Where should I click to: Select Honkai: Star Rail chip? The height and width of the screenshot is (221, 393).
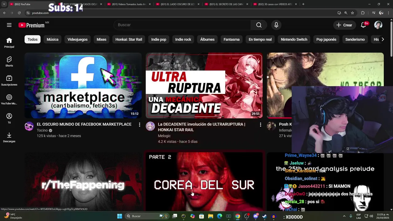coord(129,39)
